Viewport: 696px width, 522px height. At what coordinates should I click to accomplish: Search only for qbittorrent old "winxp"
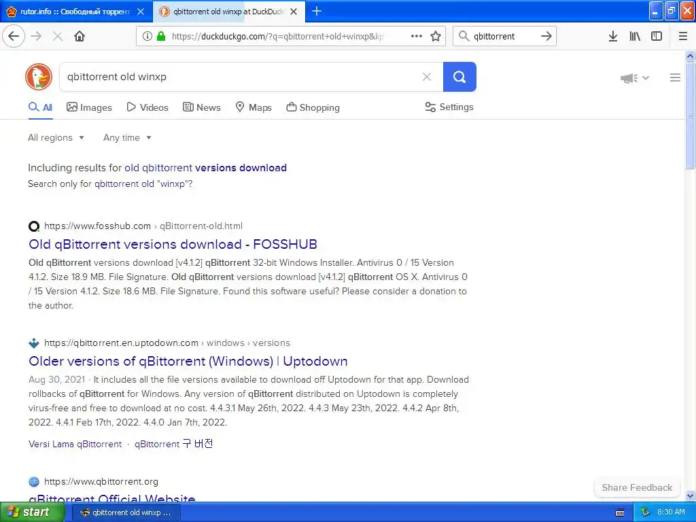coord(143,184)
